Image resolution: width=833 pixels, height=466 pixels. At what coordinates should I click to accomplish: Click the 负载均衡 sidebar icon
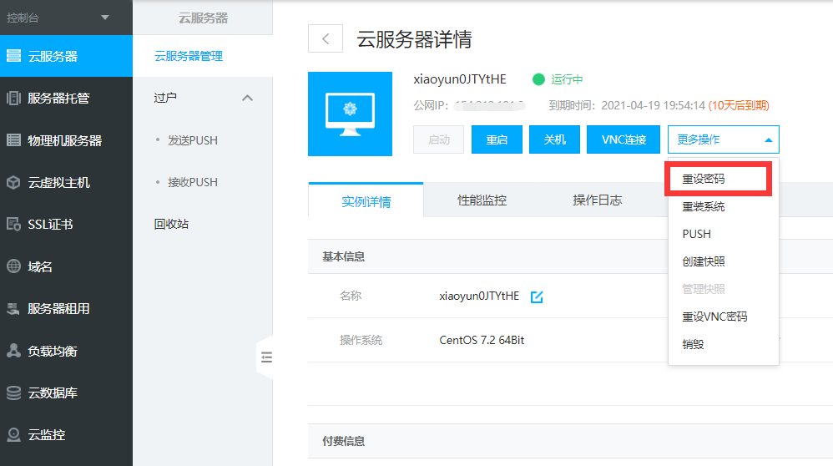point(14,351)
